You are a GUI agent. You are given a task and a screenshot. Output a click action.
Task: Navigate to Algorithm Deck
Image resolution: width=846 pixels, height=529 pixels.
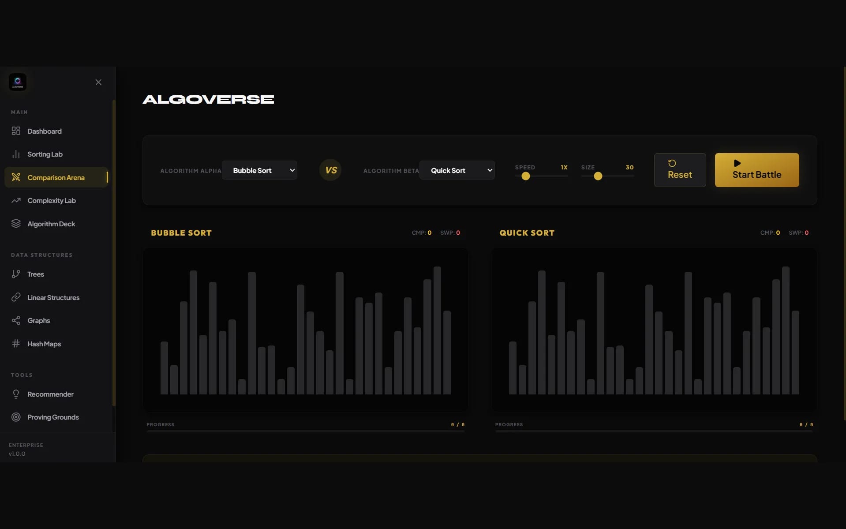click(x=56, y=224)
